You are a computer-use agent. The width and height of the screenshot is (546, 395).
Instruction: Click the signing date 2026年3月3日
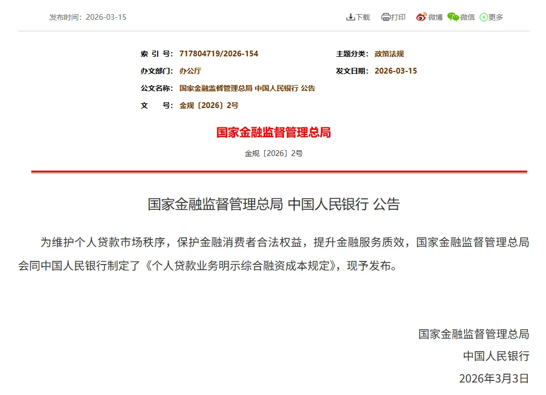coord(494,378)
